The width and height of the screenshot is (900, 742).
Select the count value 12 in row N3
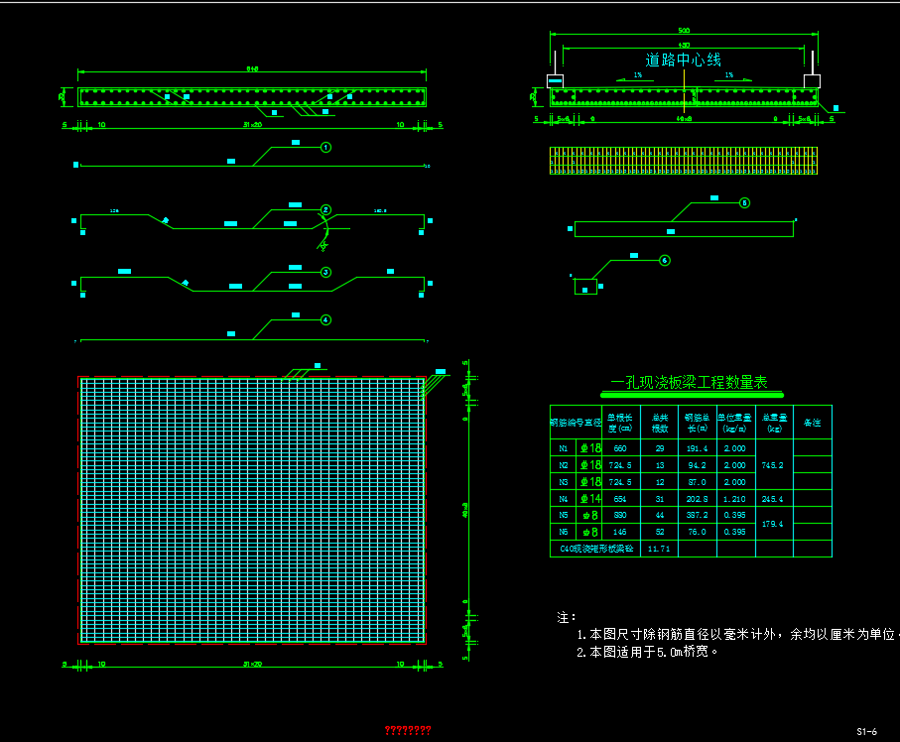(660, 482)
